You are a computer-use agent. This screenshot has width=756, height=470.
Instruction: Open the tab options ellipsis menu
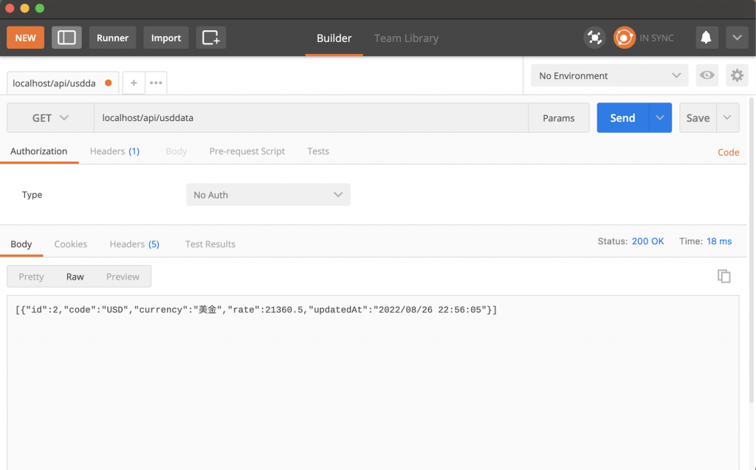(156, 83)
